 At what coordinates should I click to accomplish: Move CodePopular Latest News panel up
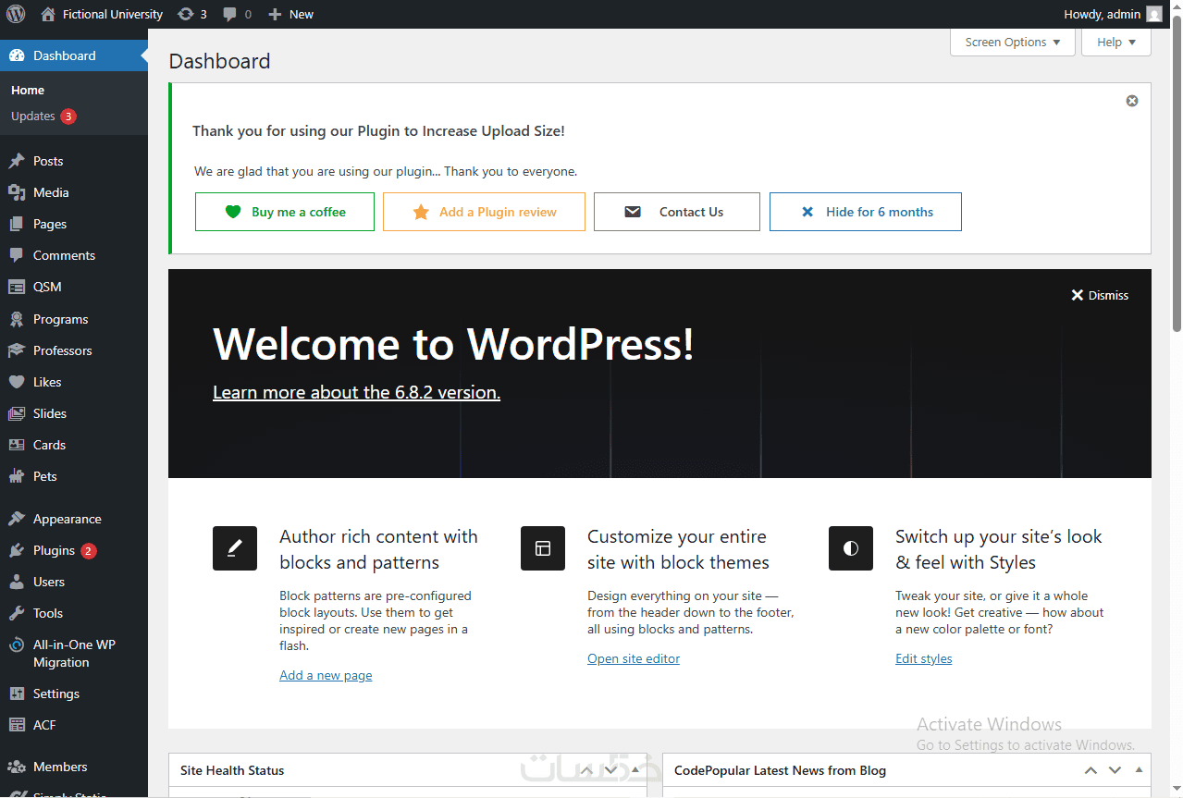[x=1091, y=770]
